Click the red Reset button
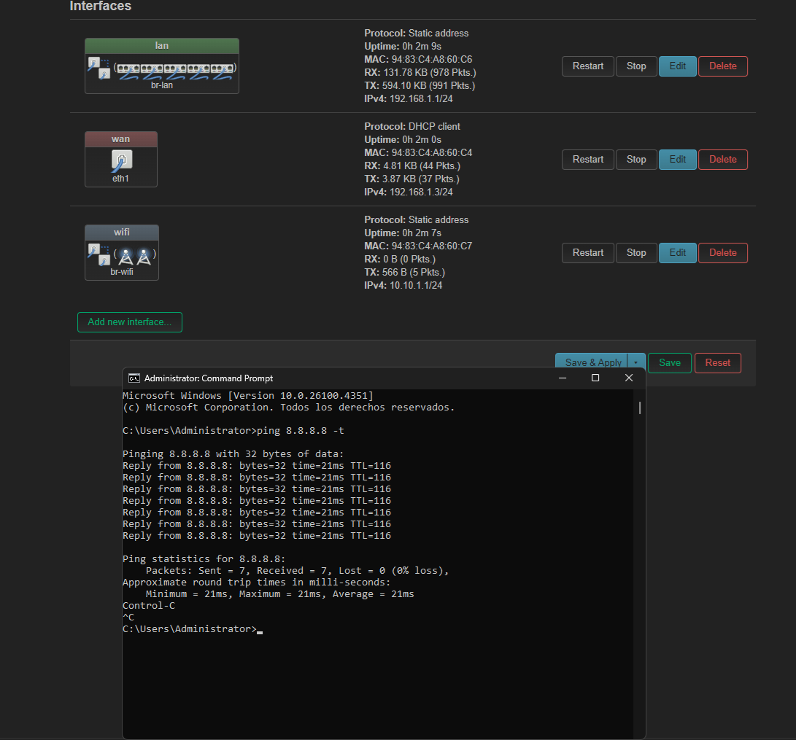796x740 pixels. tap(717, 362)
